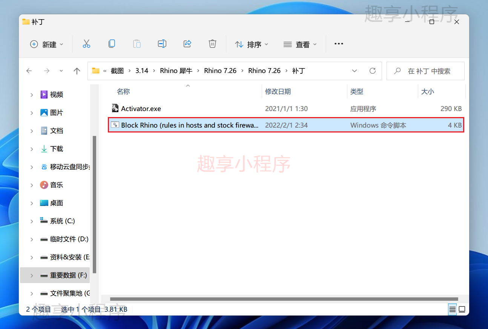Expand the 视频 tree node
The height and width of the screenshot is (329, 488).
coord(32,95)
